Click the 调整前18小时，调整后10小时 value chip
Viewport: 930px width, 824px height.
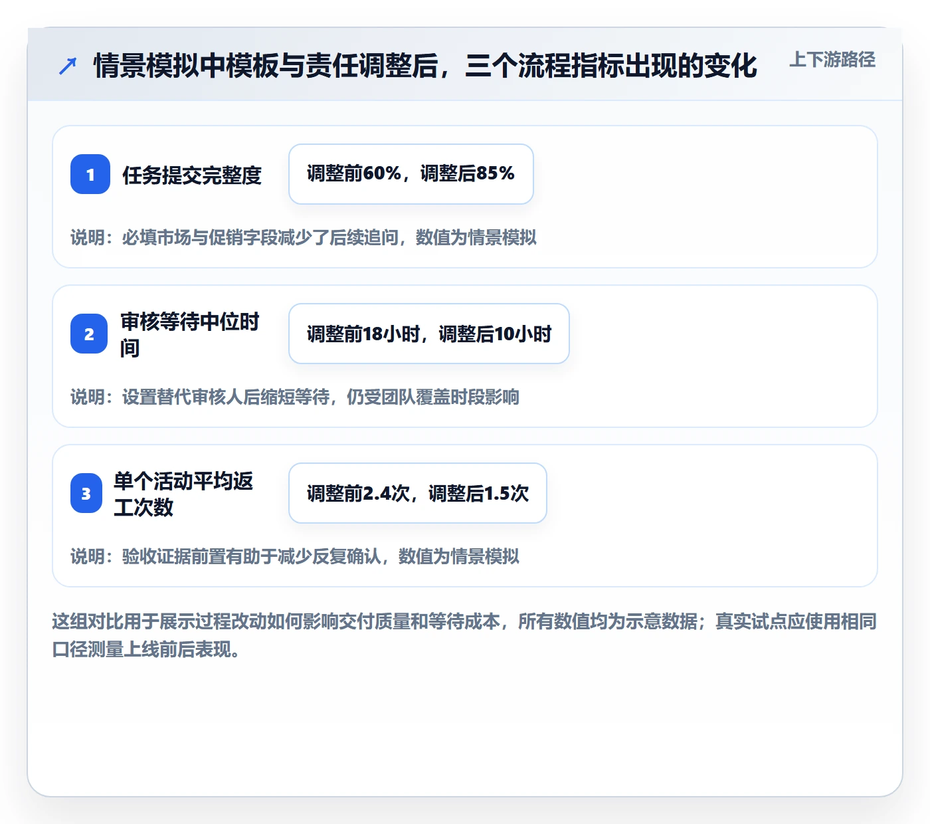[x=429, y=334]
